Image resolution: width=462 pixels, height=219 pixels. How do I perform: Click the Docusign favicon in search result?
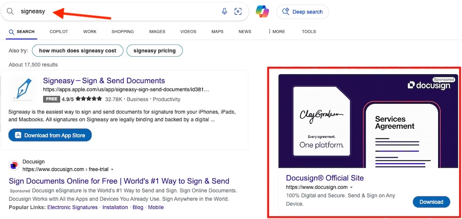click(14, 166)
